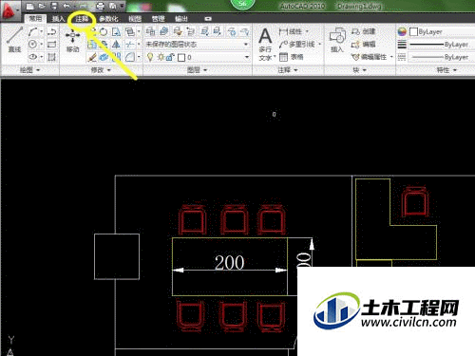Expand the 修改 panel title
Screen dimensions: 475x356
pos(101,70)
